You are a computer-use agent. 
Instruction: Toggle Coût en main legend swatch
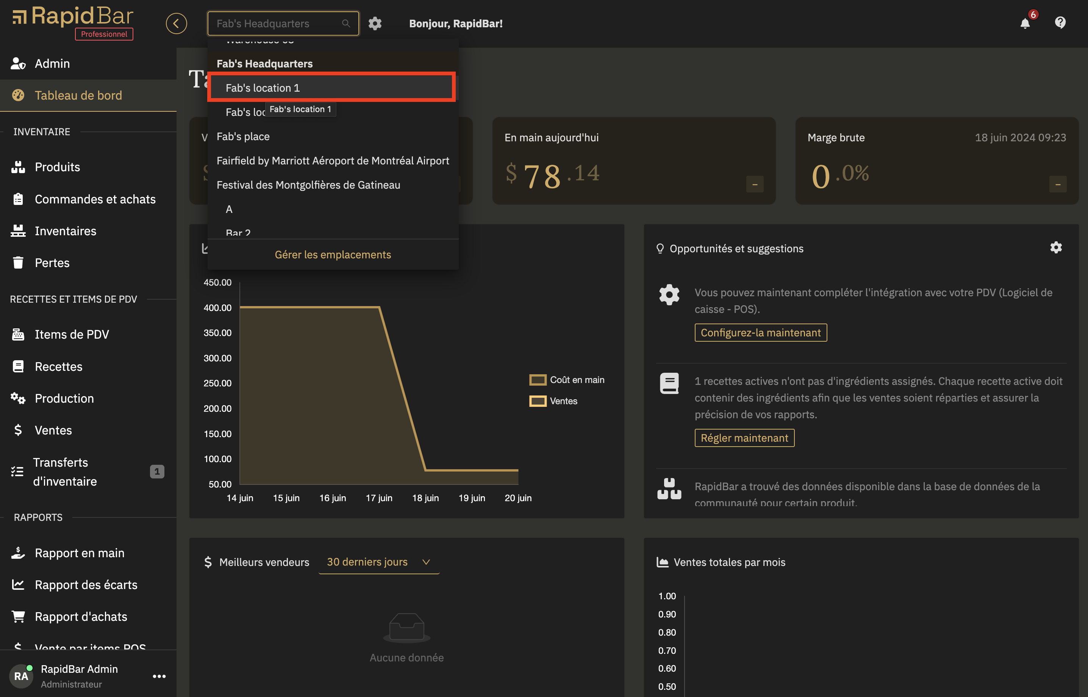point(538,380)
